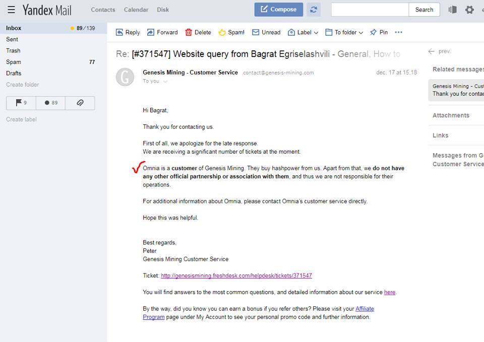Open the hamburger main menu
Viewport: 484px width, 342px height.
pyautogui.click(x=12, y=10)
